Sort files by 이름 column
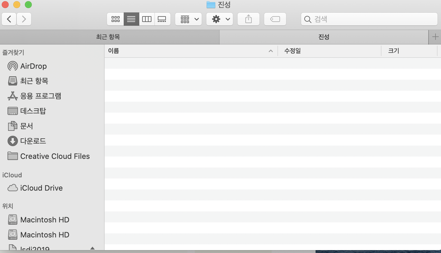 pyautogui.click(x=191, y=51)
